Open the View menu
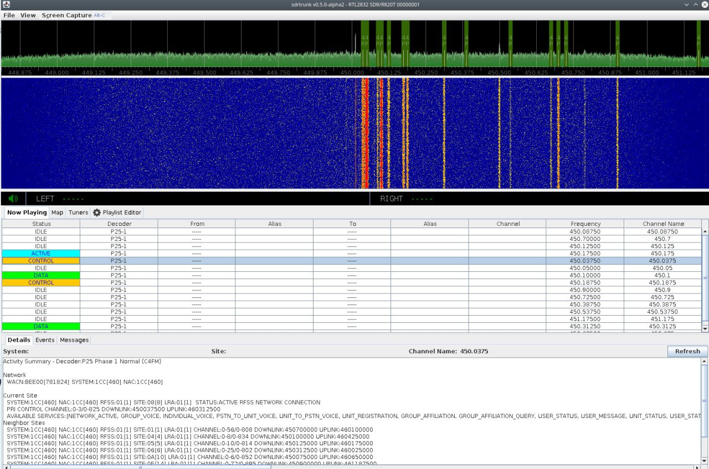This screenshot has width=709, height=469. pyautogui.click(x=28, y=16)
